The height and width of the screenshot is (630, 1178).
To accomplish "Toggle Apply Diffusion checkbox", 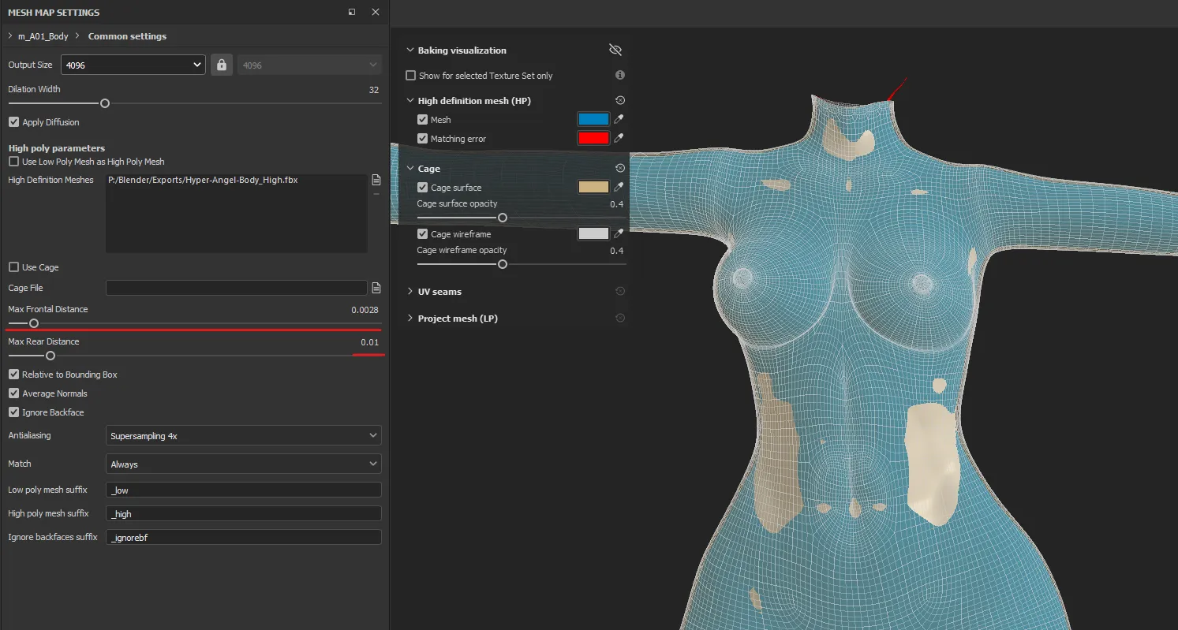I will coord(13,122).
